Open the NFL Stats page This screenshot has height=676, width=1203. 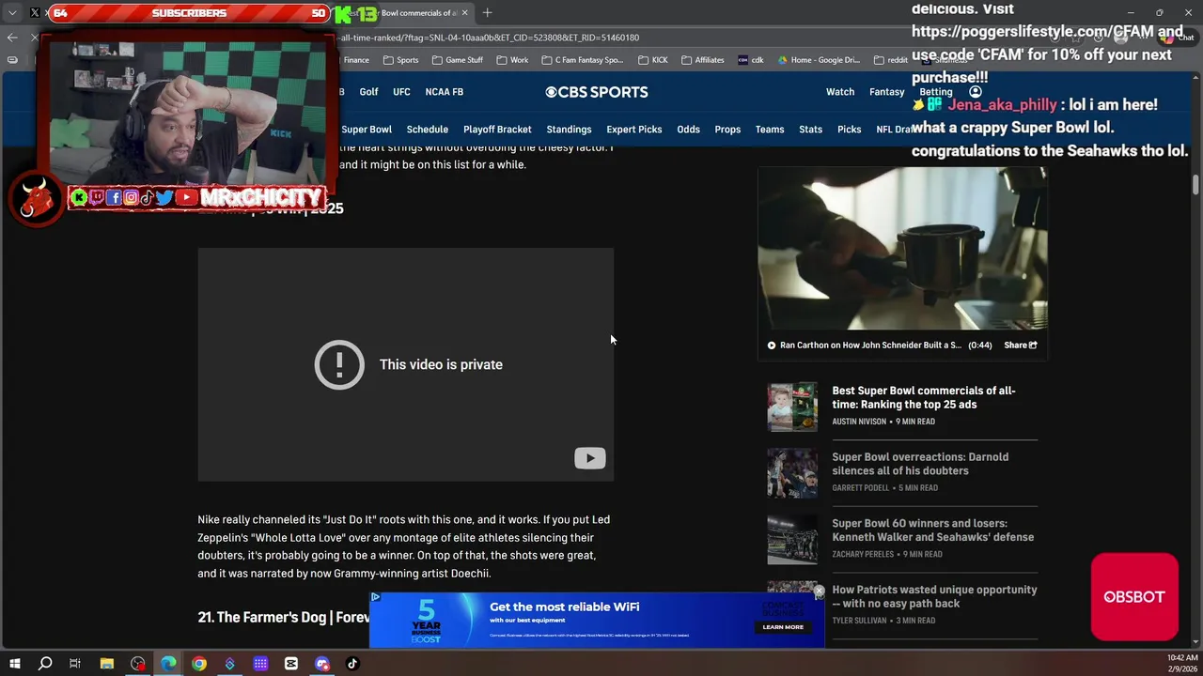(810, 130)
